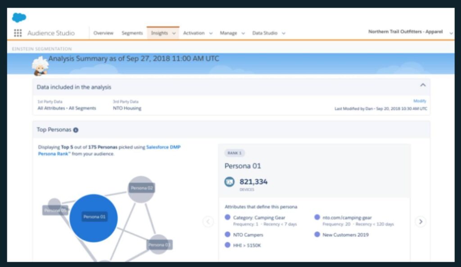The height and width of the screenshot is (267, 461).
Task: Click the Persona 01 heading in detail card
Action: 243,166
